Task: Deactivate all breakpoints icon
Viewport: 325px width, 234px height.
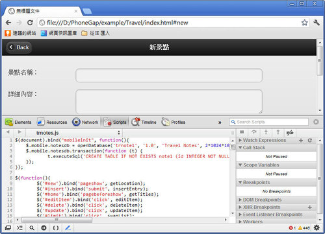Action: (290, 132)
